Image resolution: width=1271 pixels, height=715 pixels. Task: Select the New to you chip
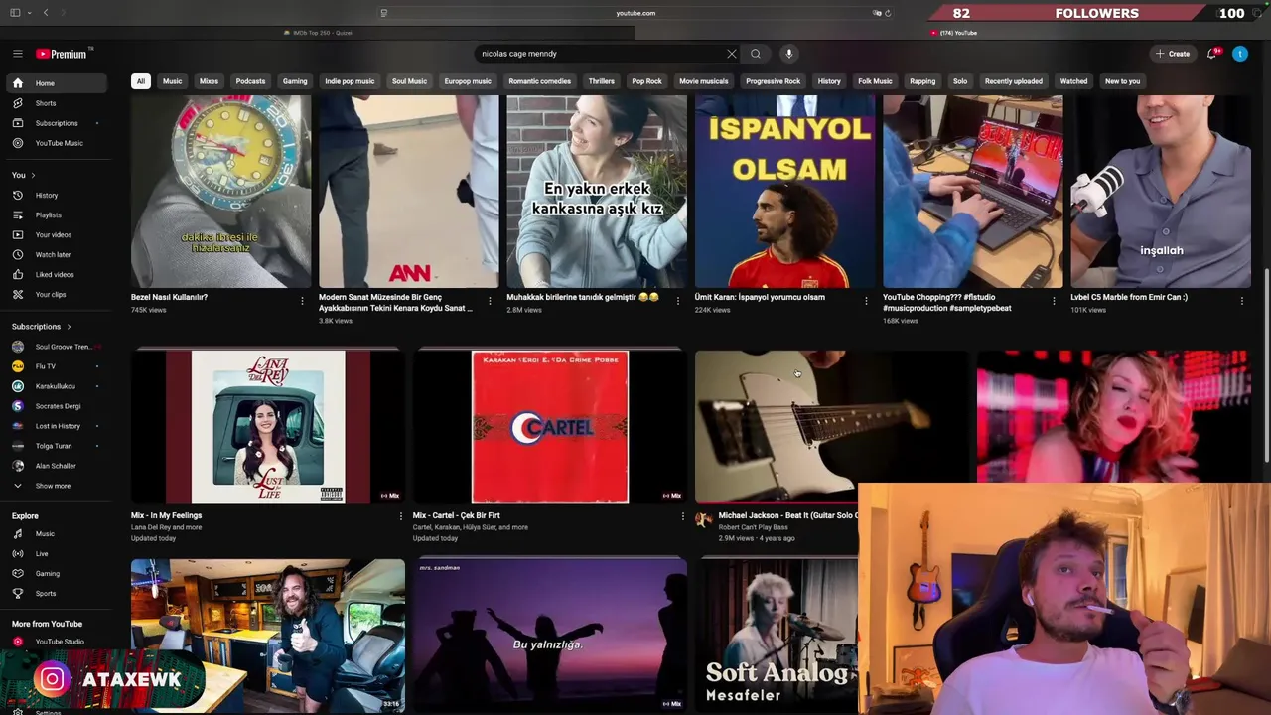tap(1122, 81)
